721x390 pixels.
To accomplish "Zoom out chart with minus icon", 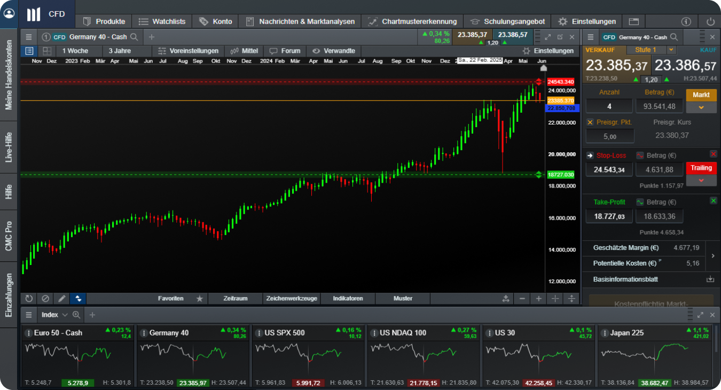I will [522, 299].
